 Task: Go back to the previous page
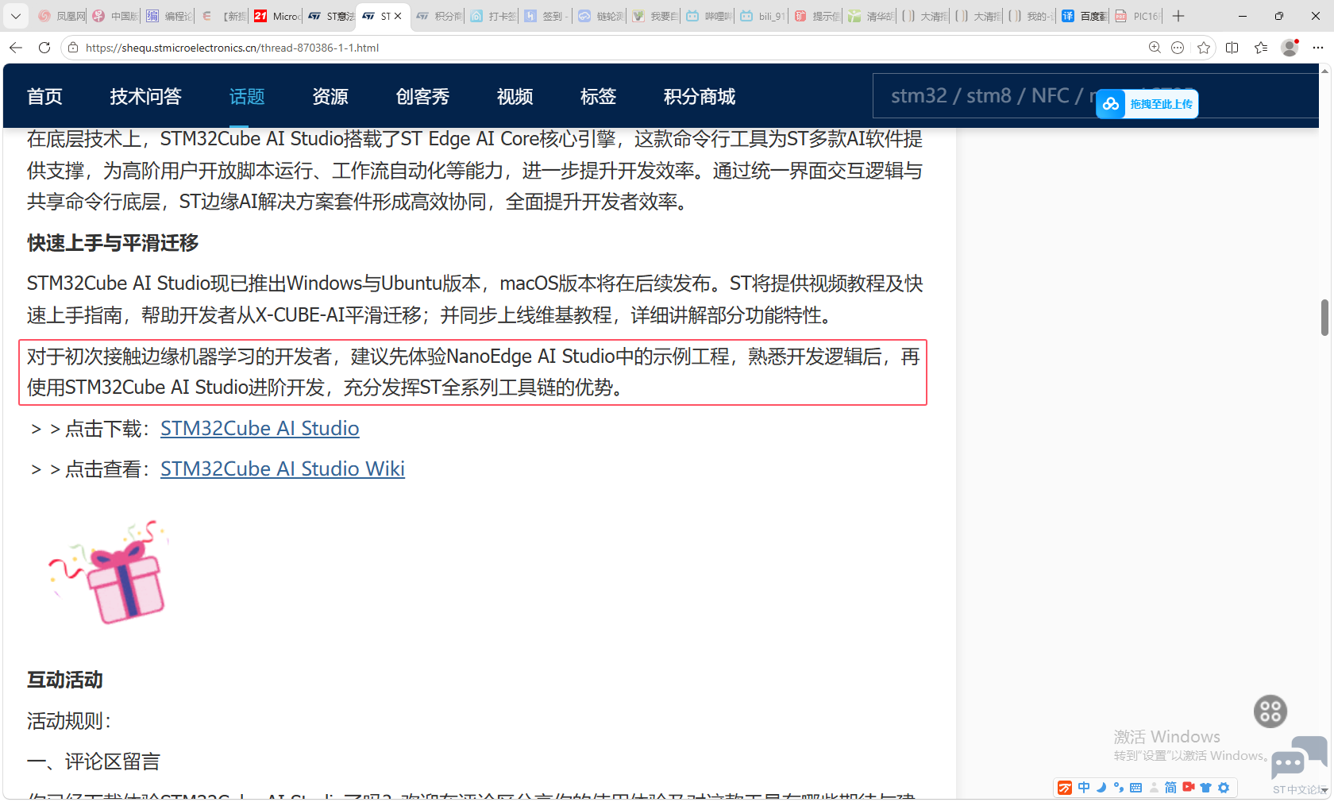tap(16, 48)
